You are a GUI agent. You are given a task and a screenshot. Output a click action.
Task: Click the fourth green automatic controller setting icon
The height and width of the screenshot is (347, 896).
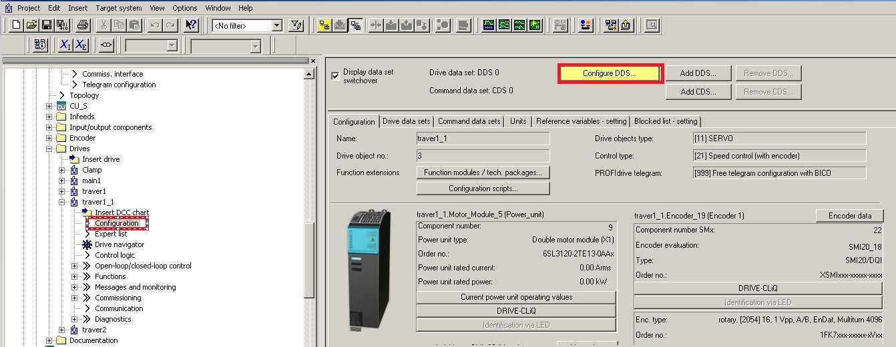534,25
